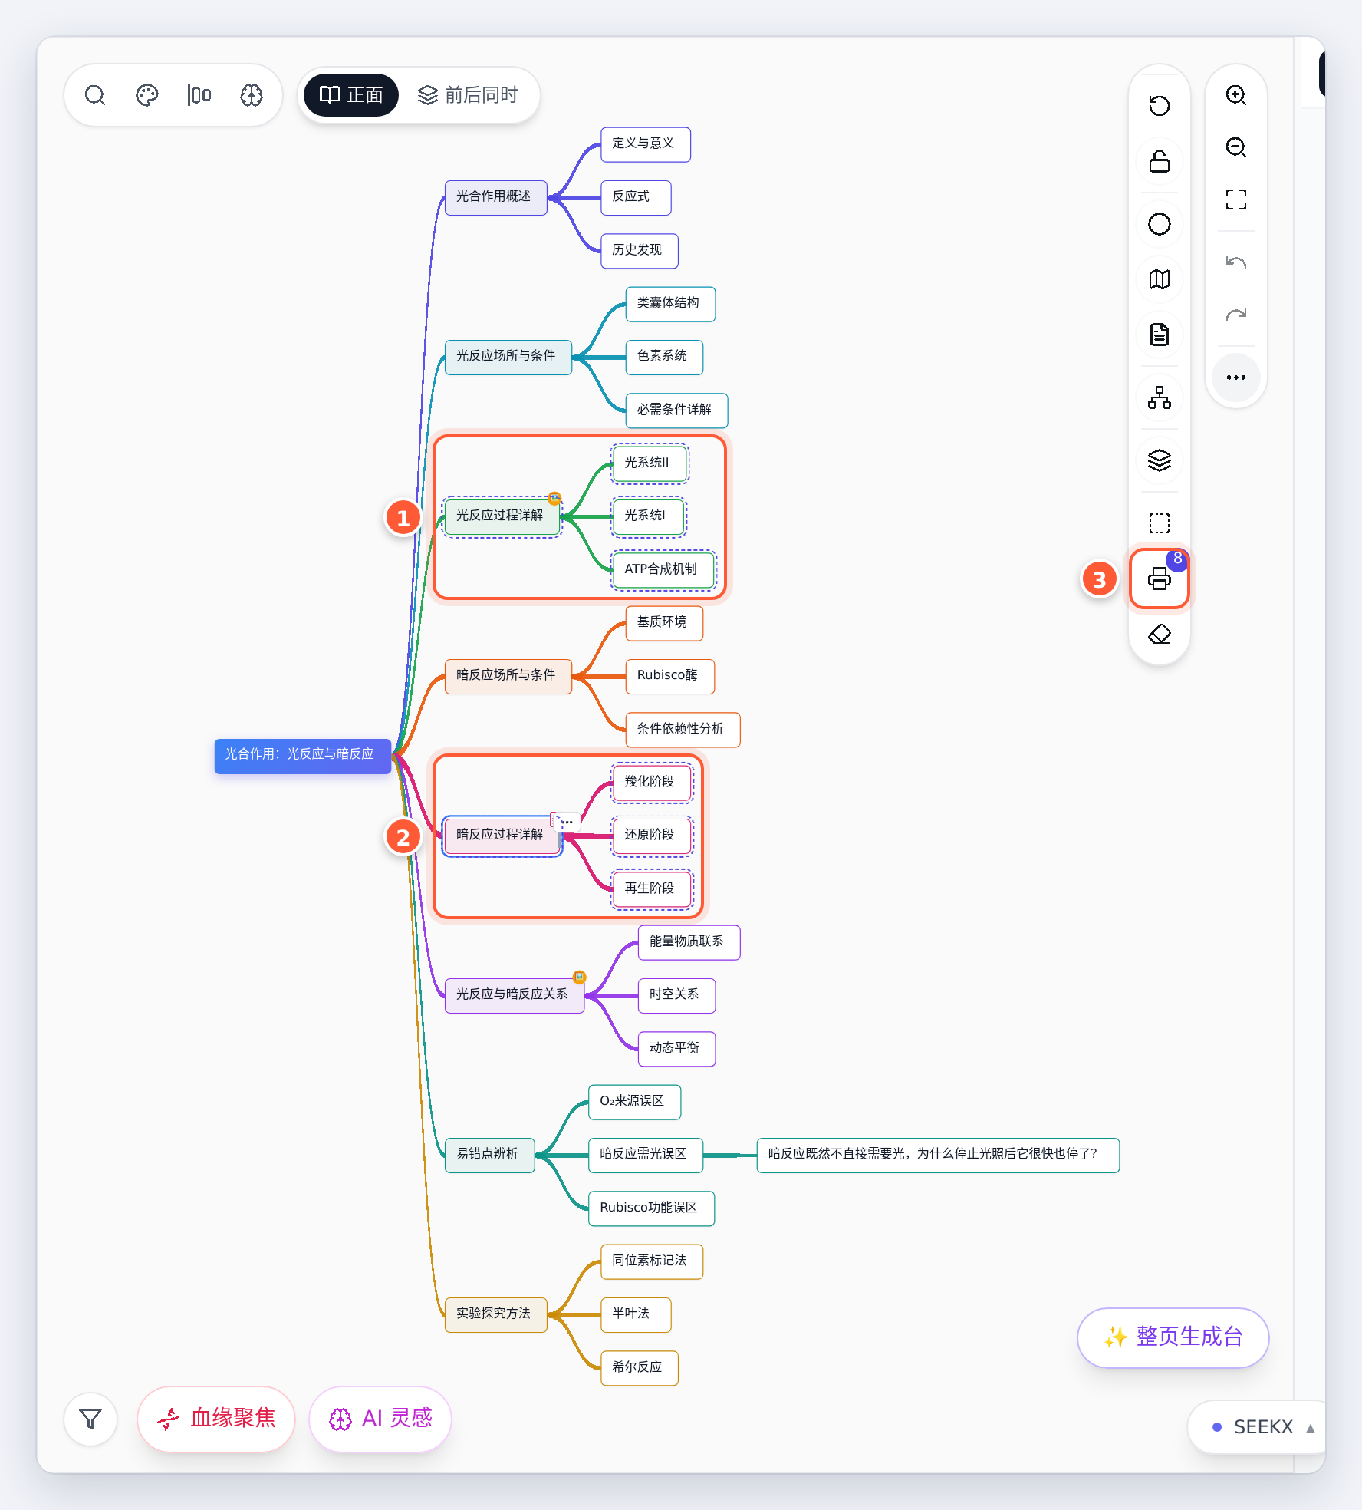Screen dimensions: 1362x1510
Task: Select the 希尔反应 node
Action: click(640, 1368)
